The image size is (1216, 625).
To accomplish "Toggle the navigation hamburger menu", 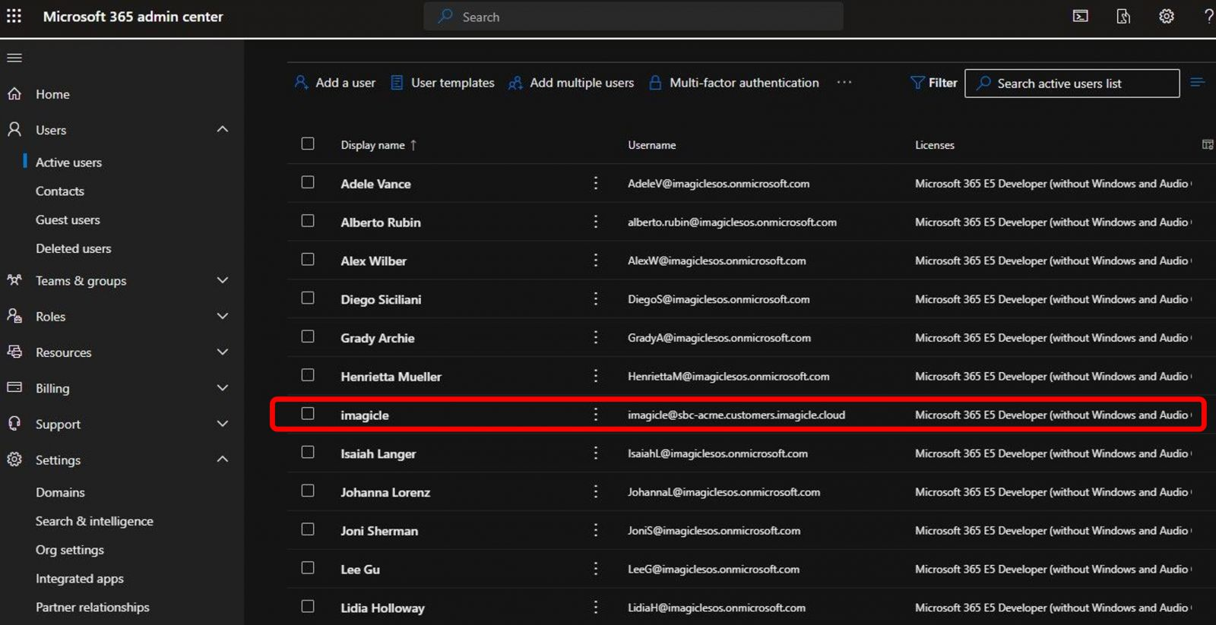I will 14,58.
